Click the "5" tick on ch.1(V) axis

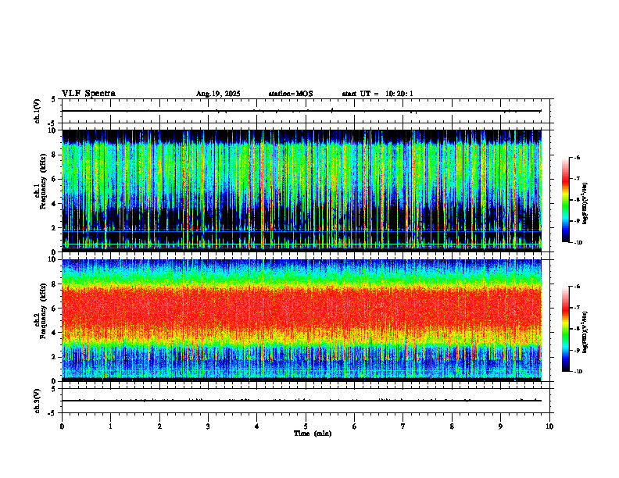[x=53, y=99]
